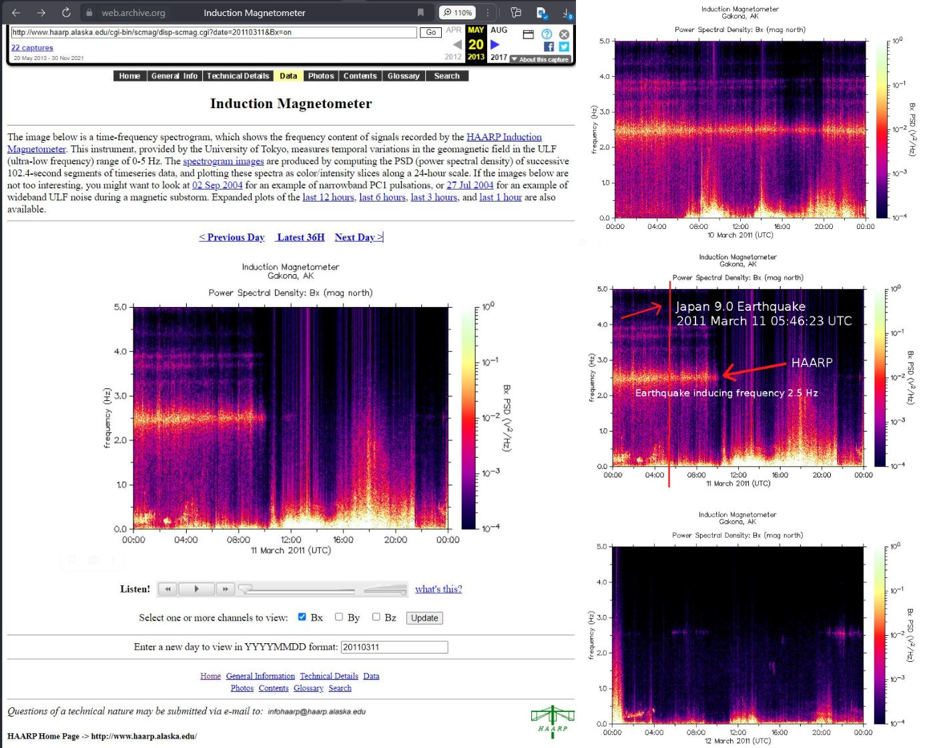Viewport: 927px width, 748px height.
Task: Adjust the volume slider in the Listen player
Action: [385, 590]
